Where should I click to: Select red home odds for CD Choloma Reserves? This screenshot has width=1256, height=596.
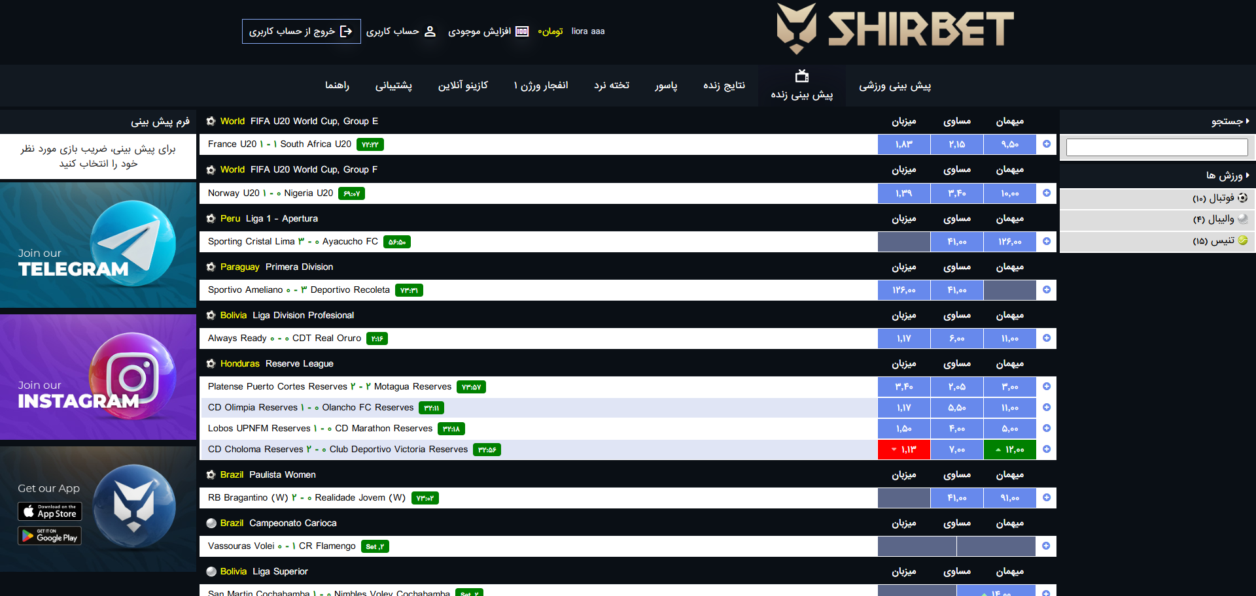[903, 450]
